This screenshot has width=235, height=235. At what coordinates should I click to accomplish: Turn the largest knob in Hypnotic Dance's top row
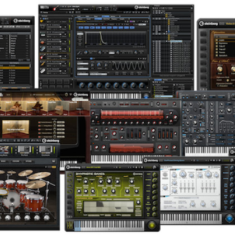[109, 181]
